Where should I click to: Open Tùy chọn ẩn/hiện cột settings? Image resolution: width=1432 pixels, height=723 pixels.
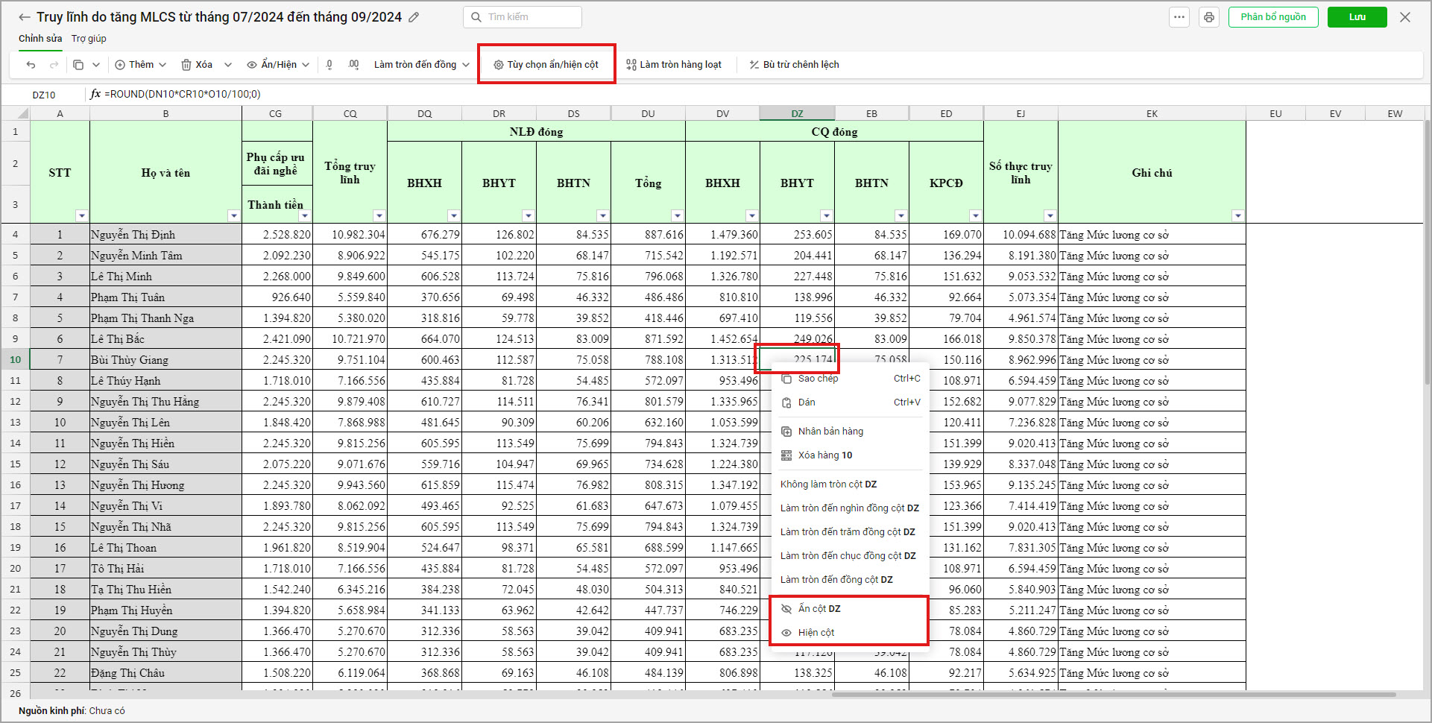(546, 65)
